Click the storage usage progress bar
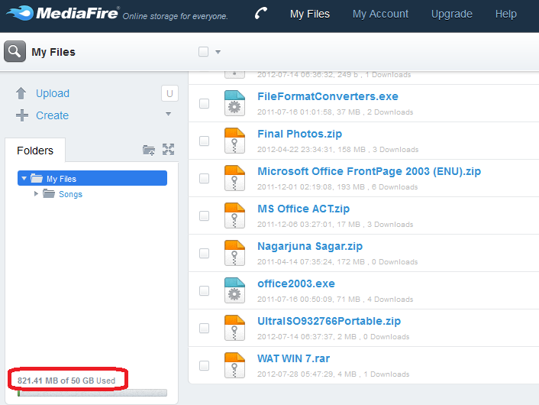 92,393
